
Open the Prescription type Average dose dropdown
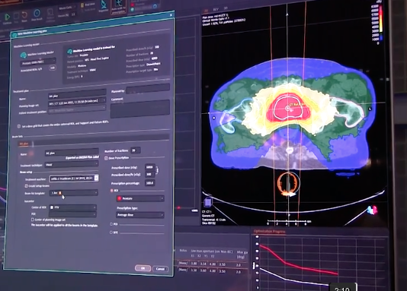(x=140, y=215)
